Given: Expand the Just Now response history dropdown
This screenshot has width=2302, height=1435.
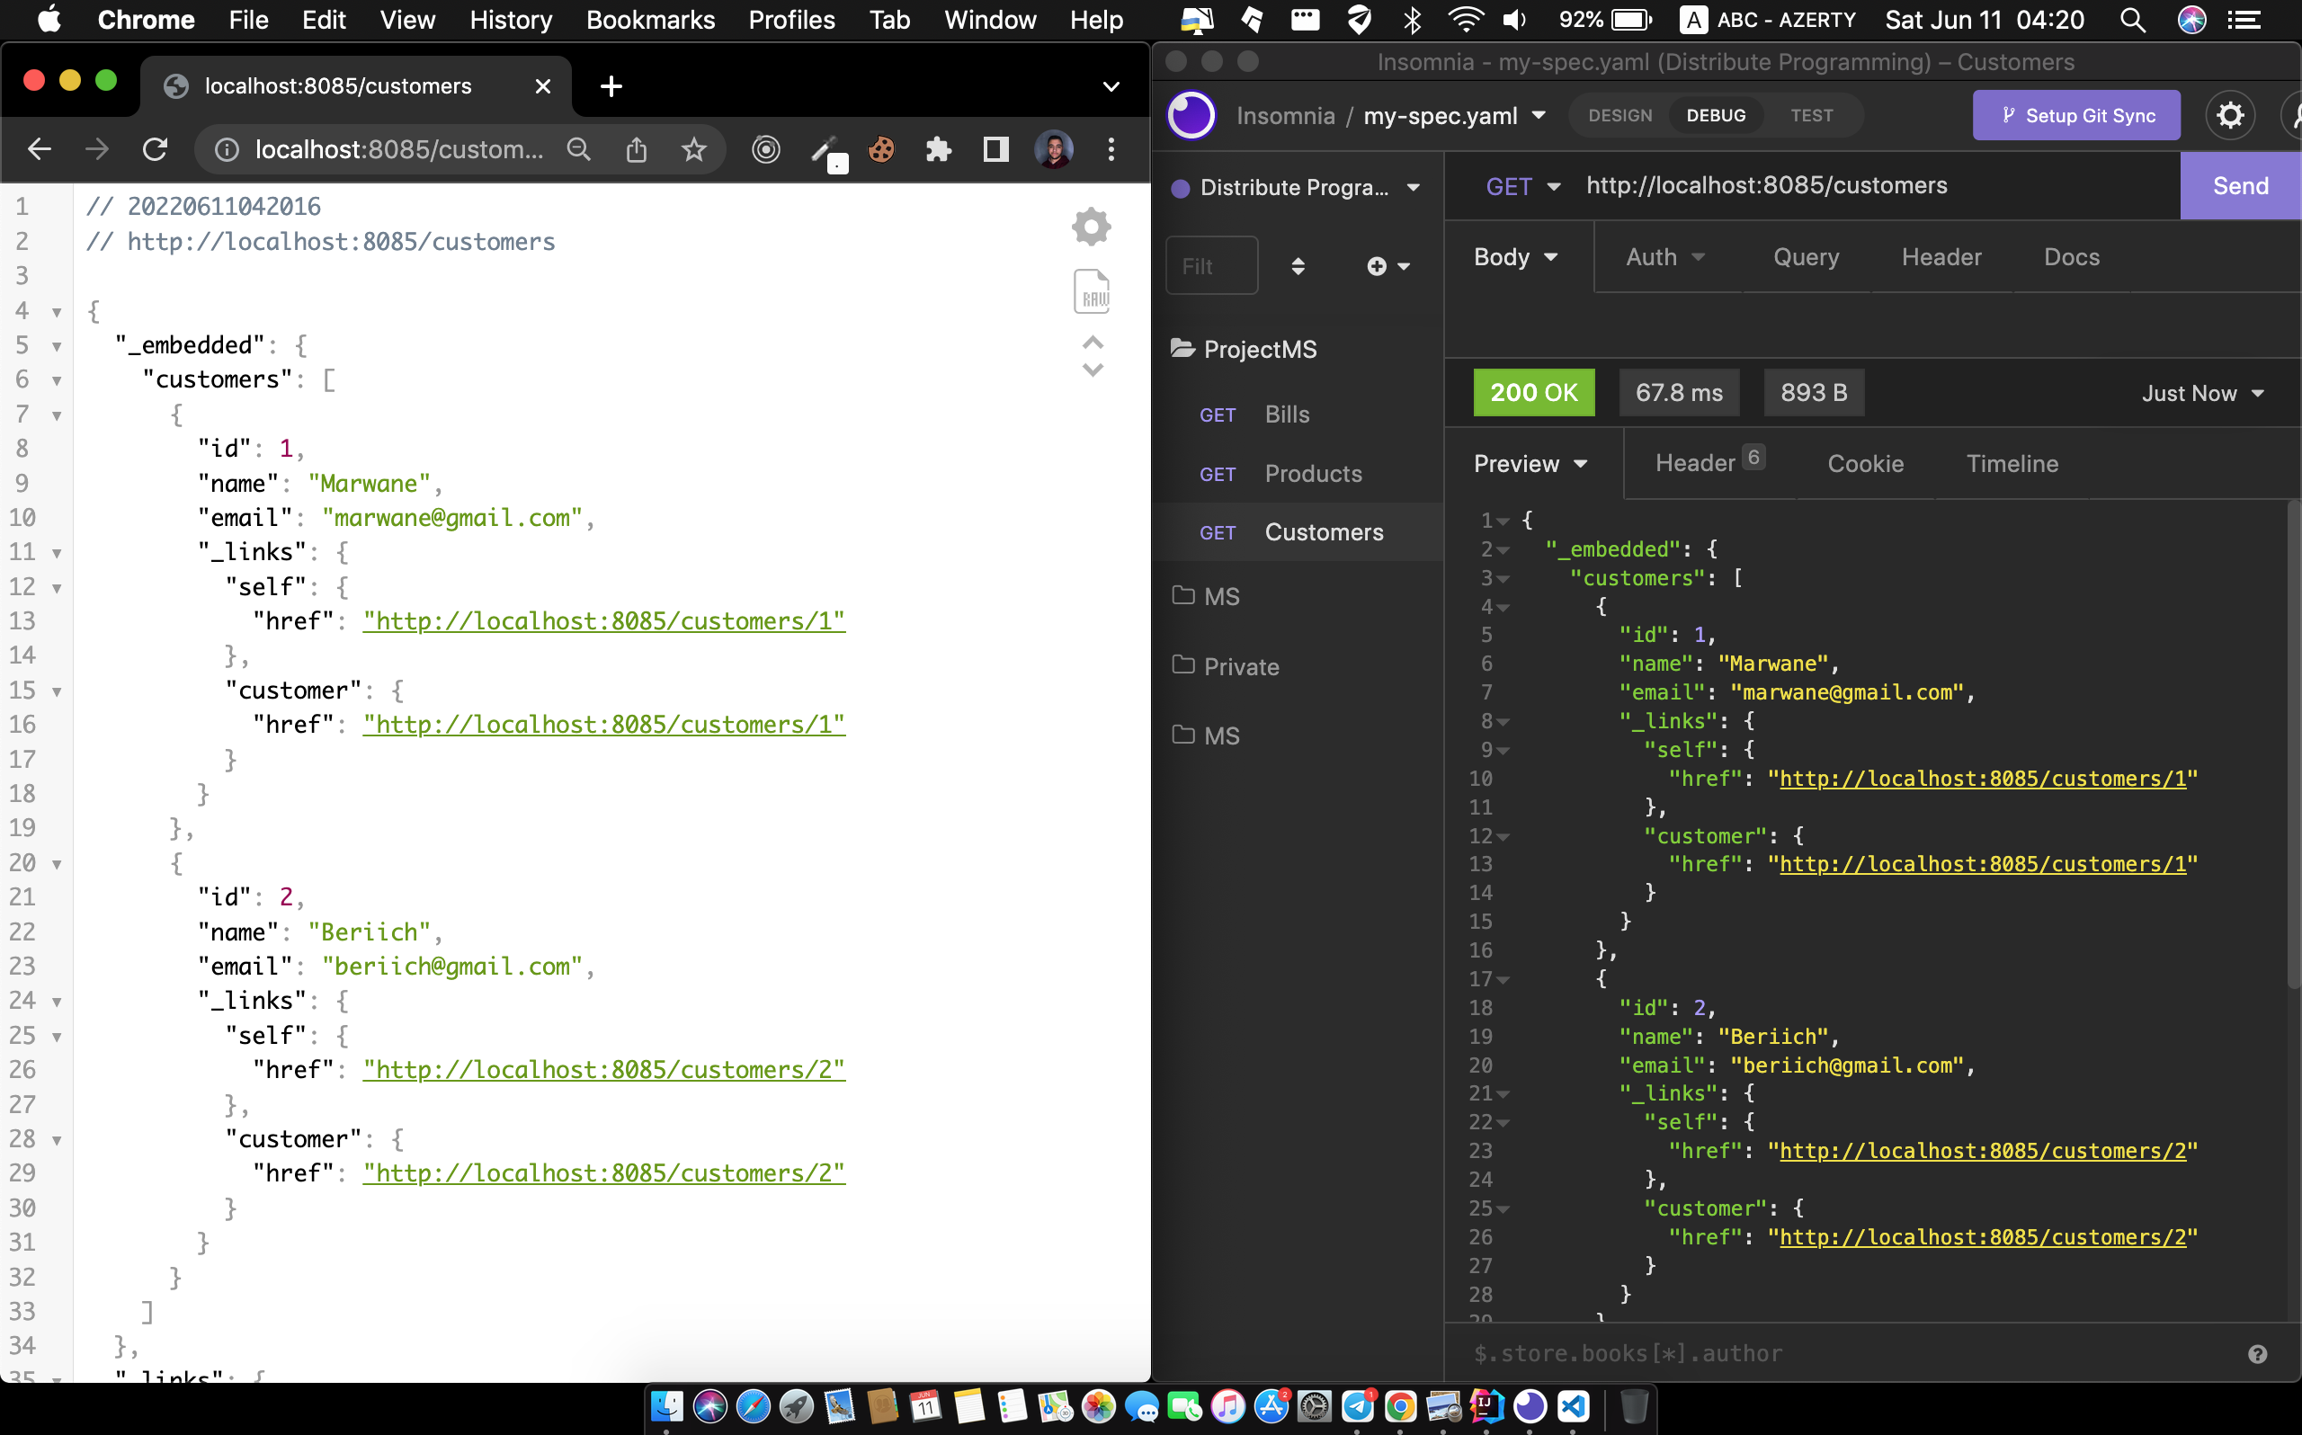Looking at the screenshot, I should (2201, 393).
